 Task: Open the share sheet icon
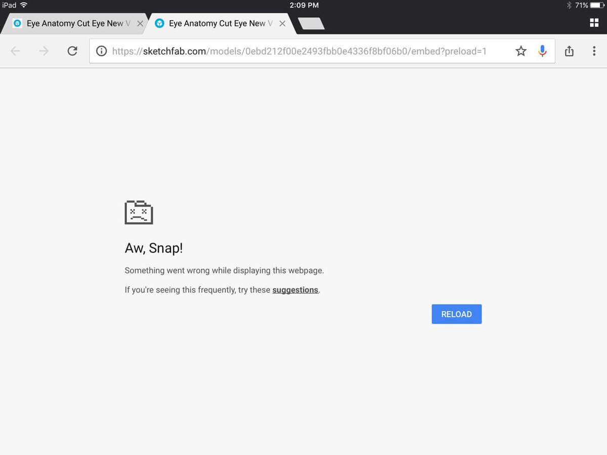click(568, 51)
